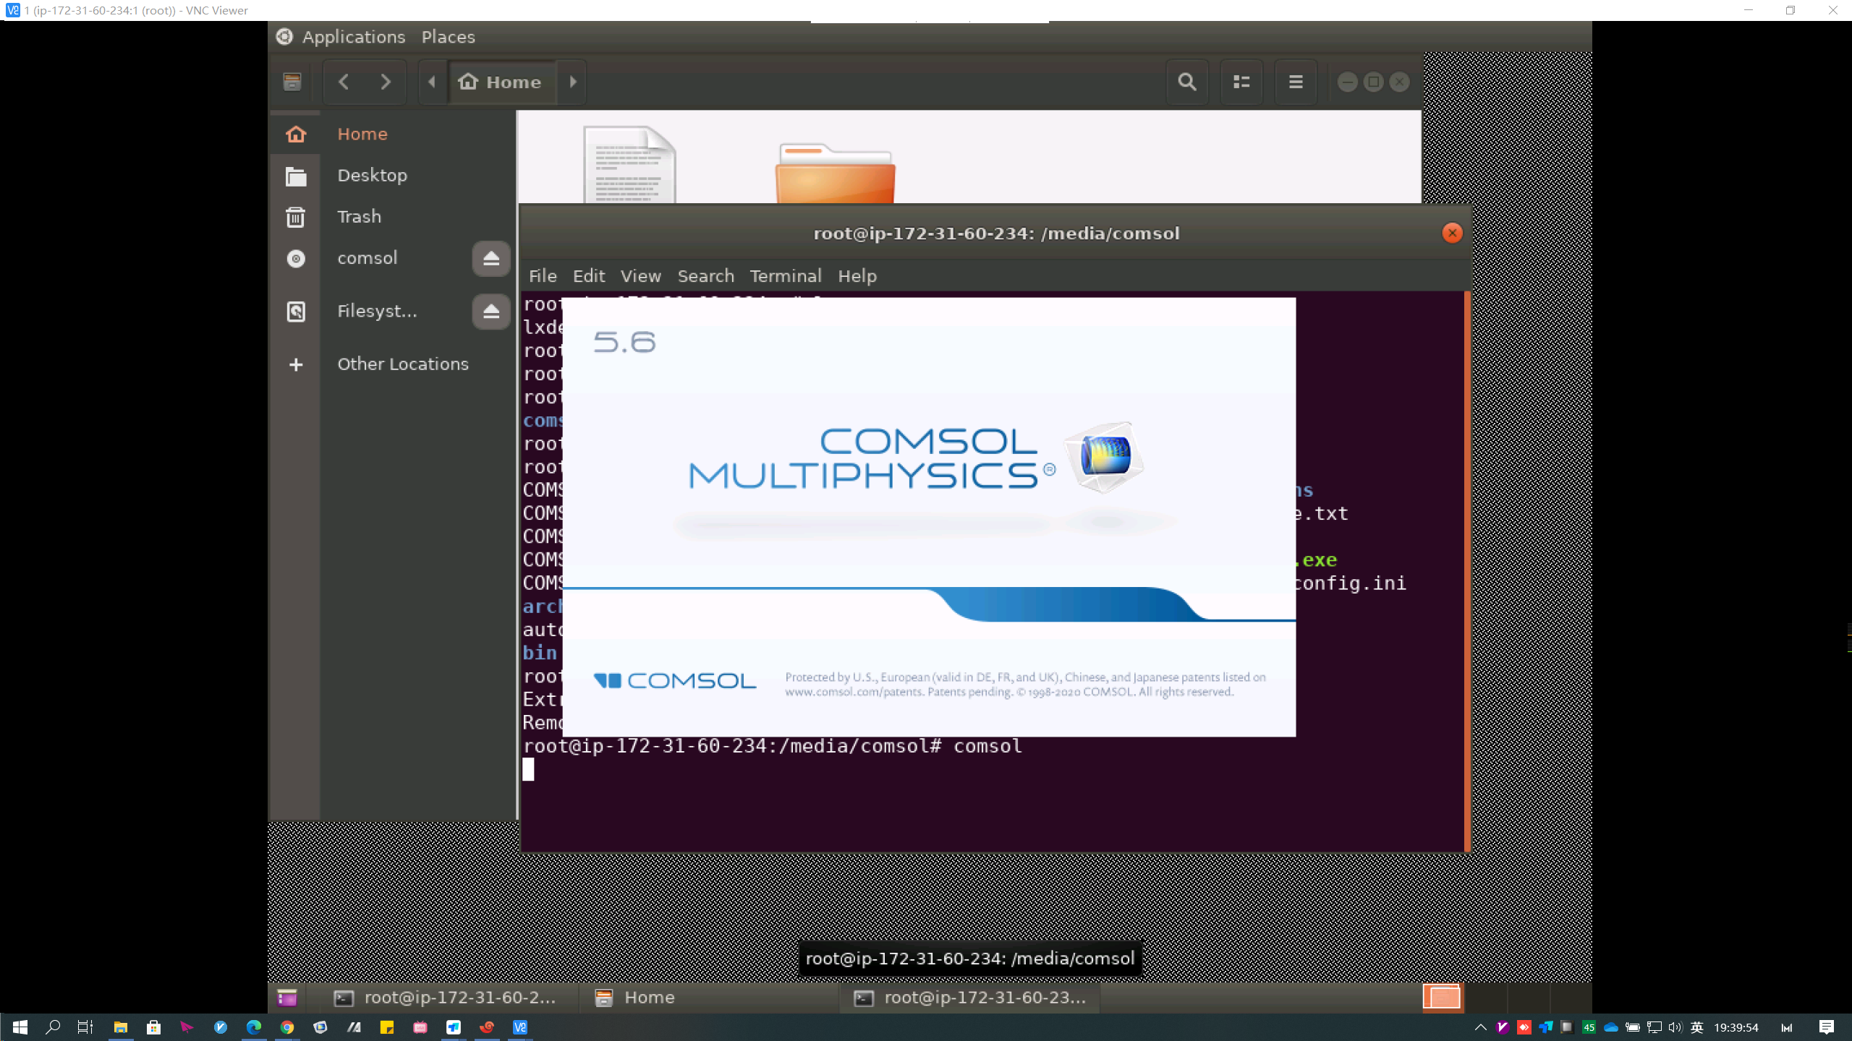
Task: Click the OneDrive cloud tray icon
Action: click(1611, 1027)
